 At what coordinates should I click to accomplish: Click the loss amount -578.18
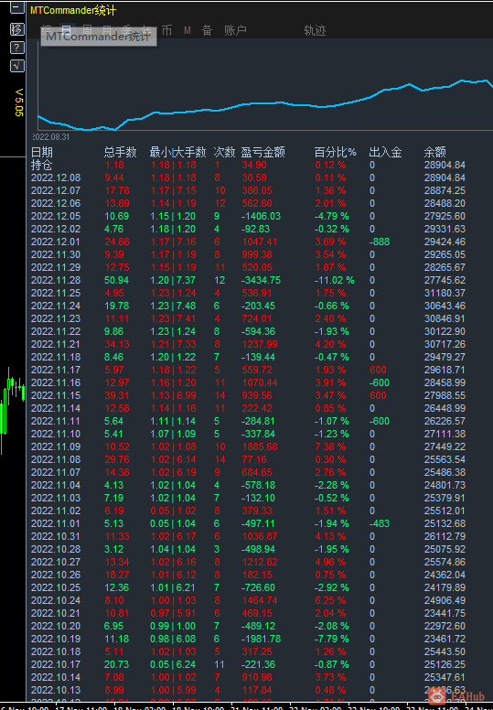pos(258,485)
